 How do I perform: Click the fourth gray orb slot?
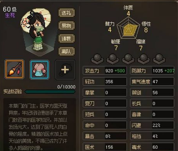[143, 59]
